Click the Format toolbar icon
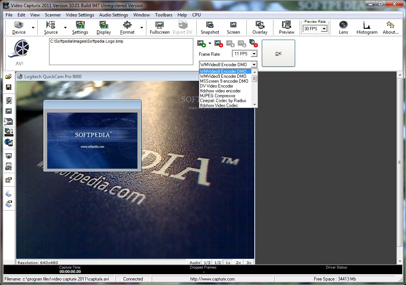The image size is (406, 285). pyautogui.click(x=127, y=28)
